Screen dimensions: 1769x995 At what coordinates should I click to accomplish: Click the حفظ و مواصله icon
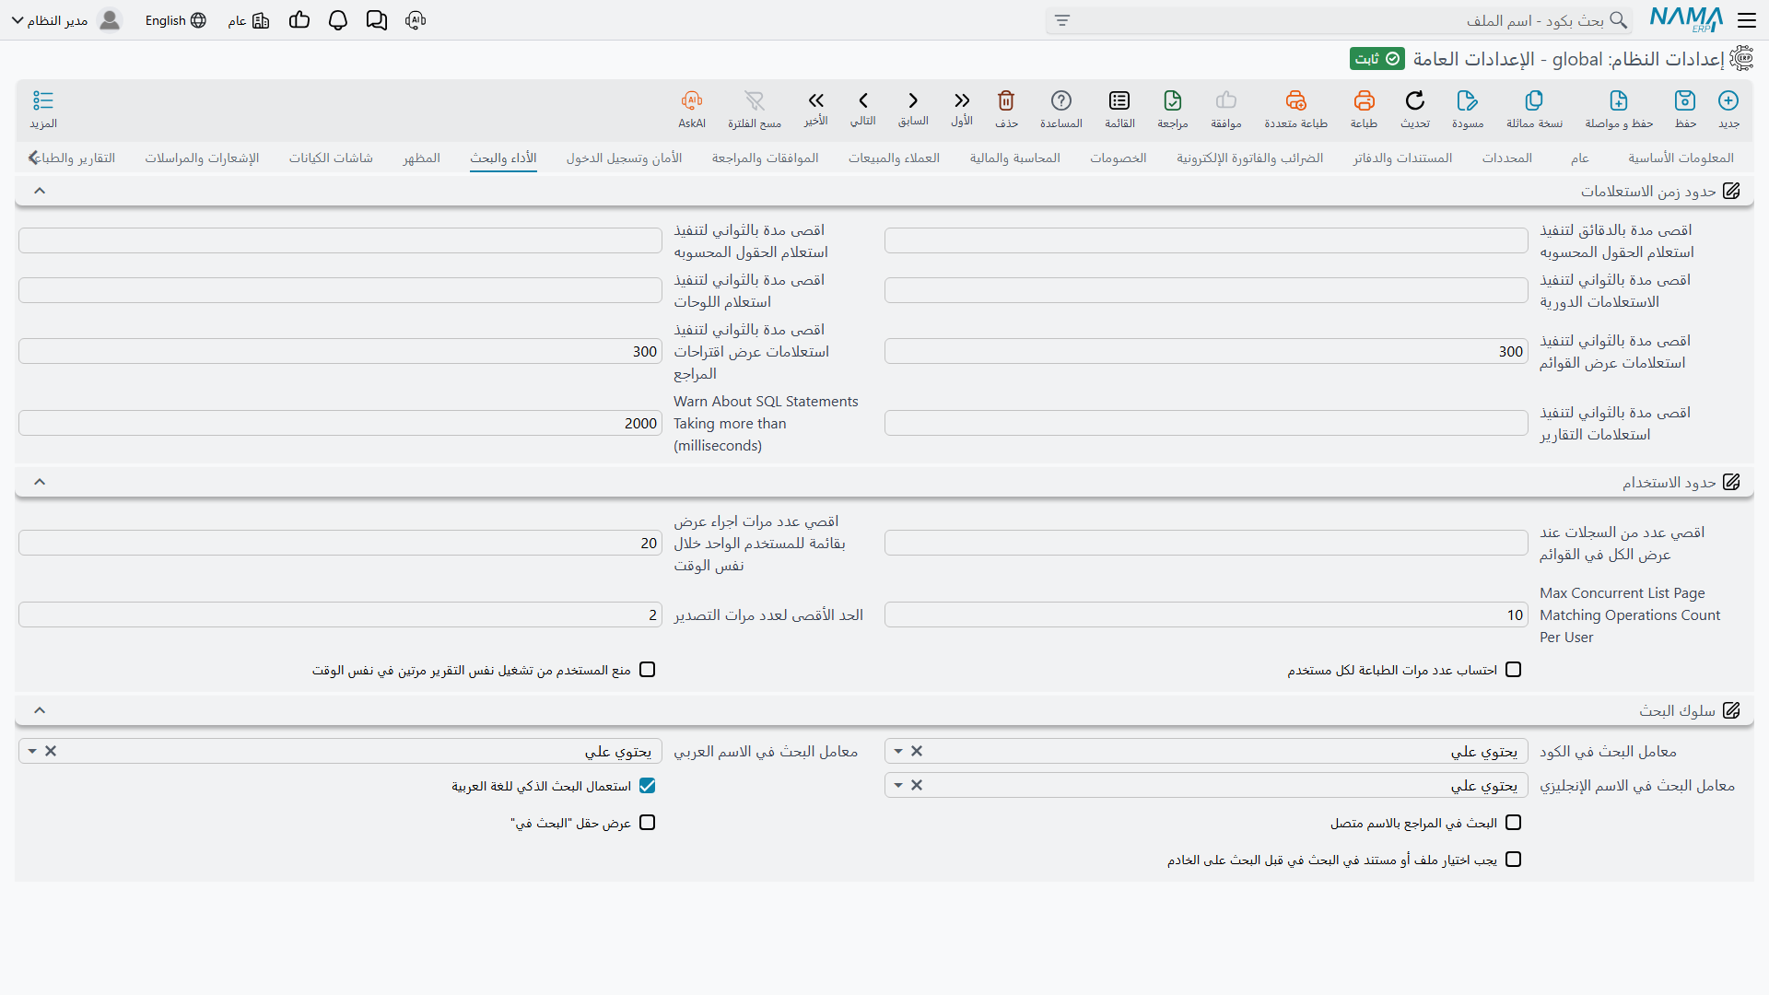pyautogui.click(x=1619, y=100)
